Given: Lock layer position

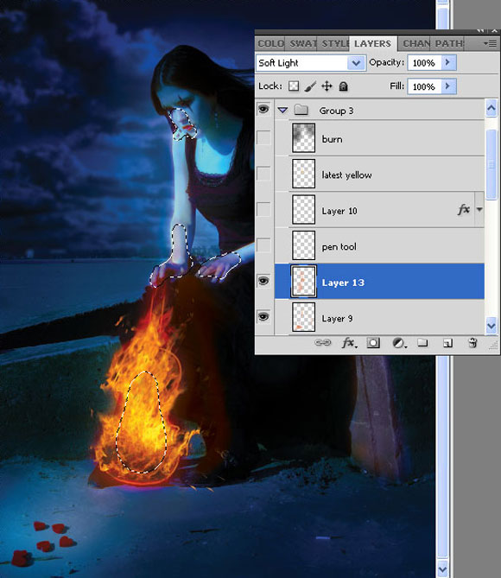Looking at the screenshot, I should 327,86.
